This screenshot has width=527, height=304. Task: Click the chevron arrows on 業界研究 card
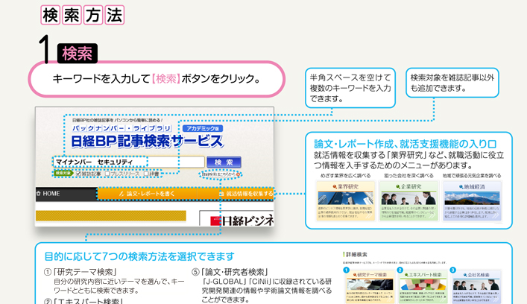(369, 217)
